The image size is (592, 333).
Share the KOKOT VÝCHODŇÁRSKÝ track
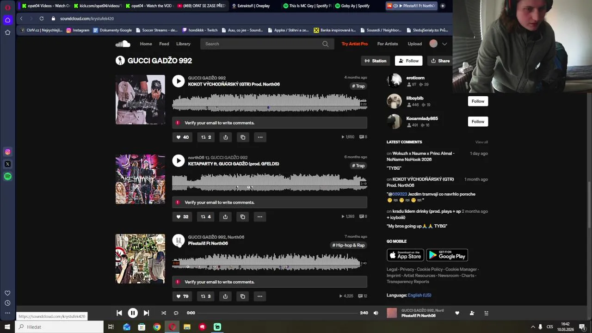[x=226, y=137]
